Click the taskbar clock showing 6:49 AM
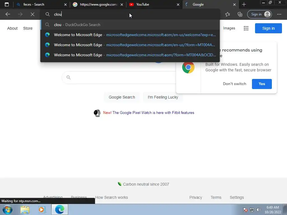The image size is (287, 215). [x=273, y=210]
